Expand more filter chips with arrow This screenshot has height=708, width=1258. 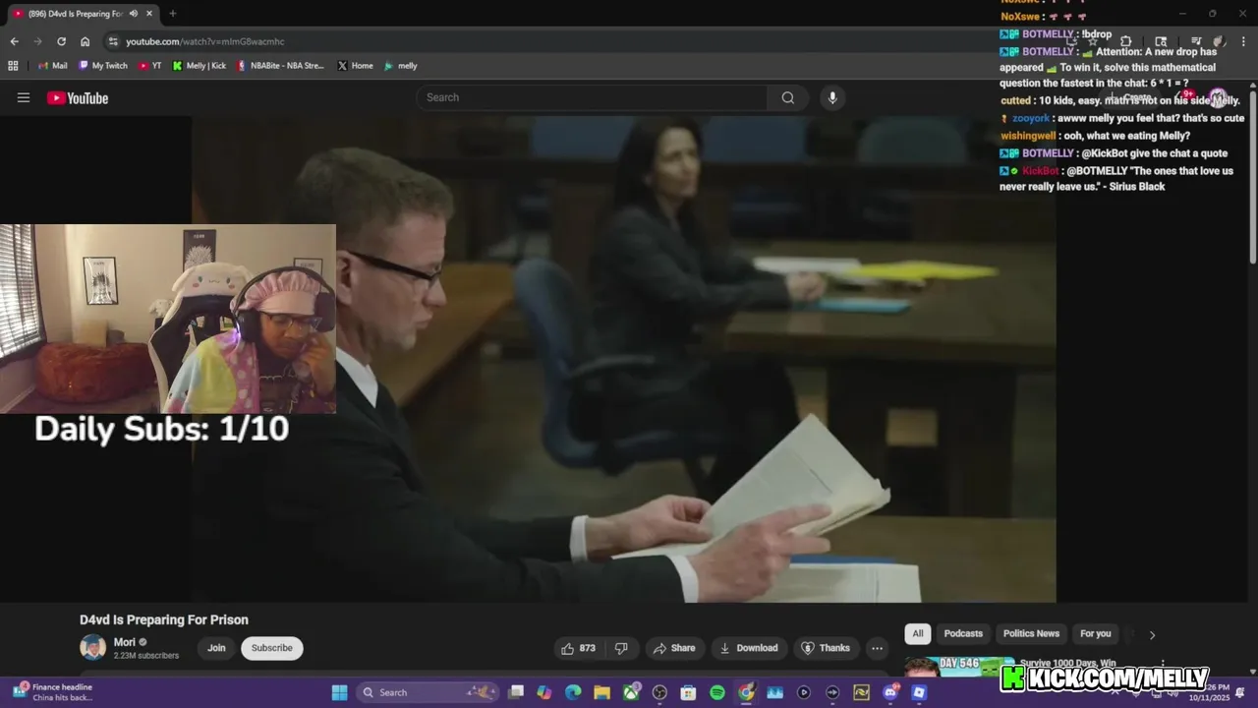pyautogui.click(x=1152, y=635)
